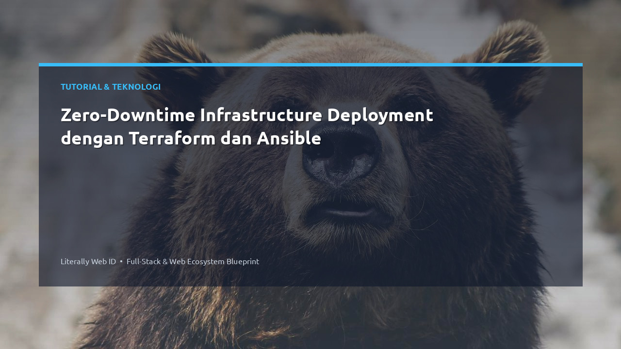Image resolution: width=621 pixels, height=349 pixels.
Task: Click the "Zero-Downtime Infrastructure Deployment" title line
Action: (247, 115)
